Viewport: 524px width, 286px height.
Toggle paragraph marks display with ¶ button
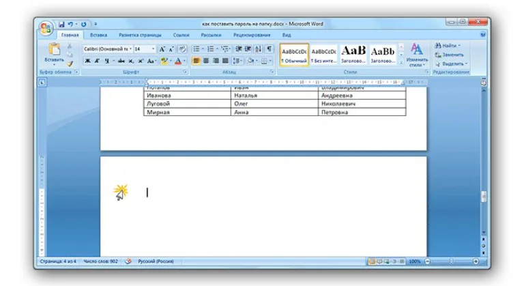tap(269, 49)
